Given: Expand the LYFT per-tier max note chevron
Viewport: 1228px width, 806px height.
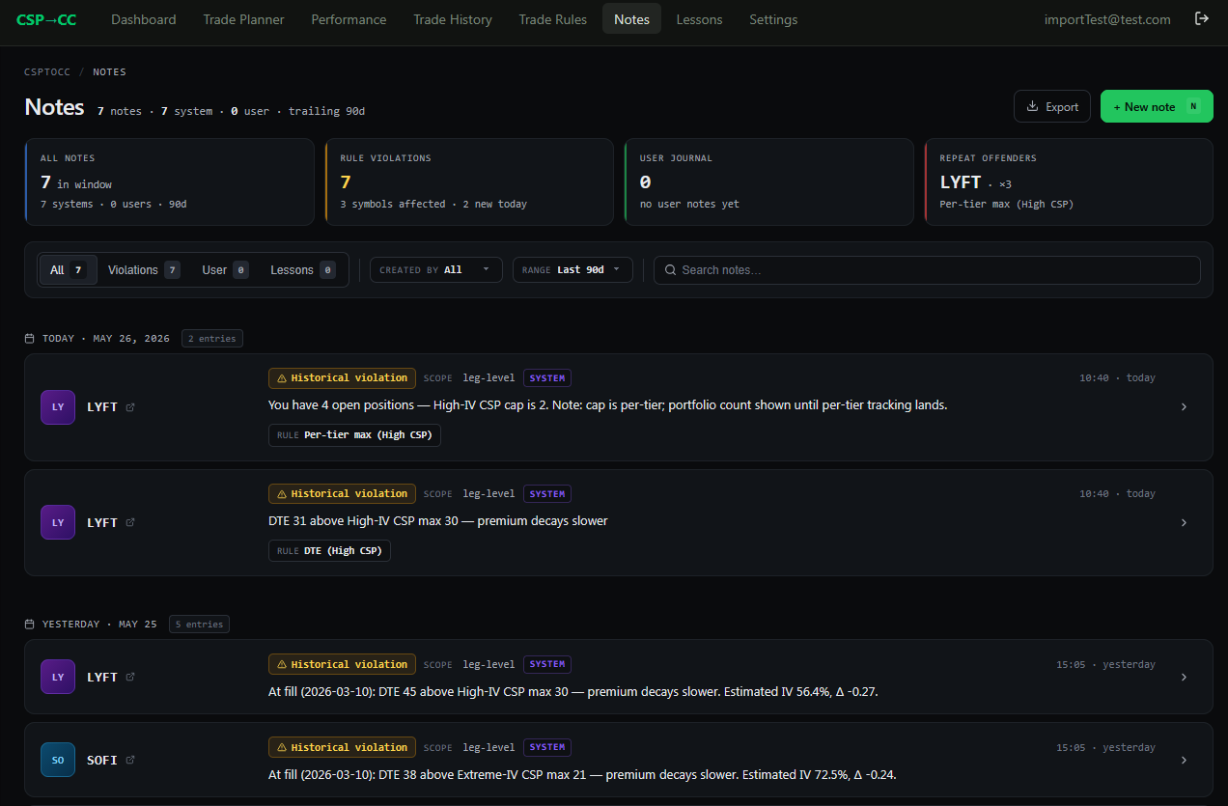Looking at the screenshot, I should click(1185, 407).
